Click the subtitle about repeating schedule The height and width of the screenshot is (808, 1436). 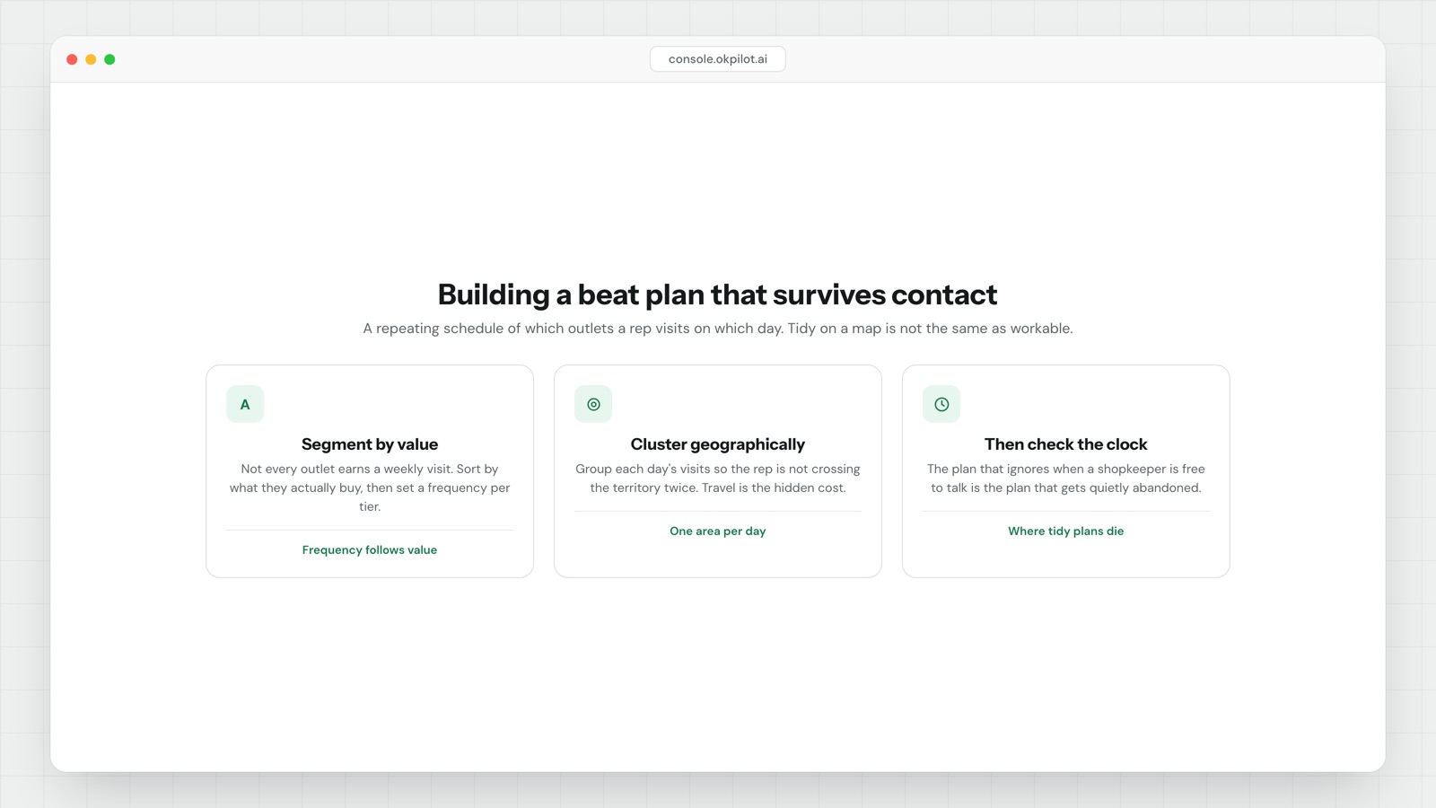pyautogui.click(x=718, y=329)
